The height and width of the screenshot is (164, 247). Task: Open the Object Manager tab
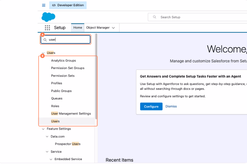[x=98, y=28]
